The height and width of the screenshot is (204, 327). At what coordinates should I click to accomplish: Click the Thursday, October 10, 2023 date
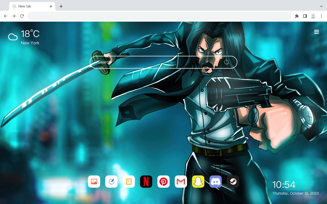(296, 193)
